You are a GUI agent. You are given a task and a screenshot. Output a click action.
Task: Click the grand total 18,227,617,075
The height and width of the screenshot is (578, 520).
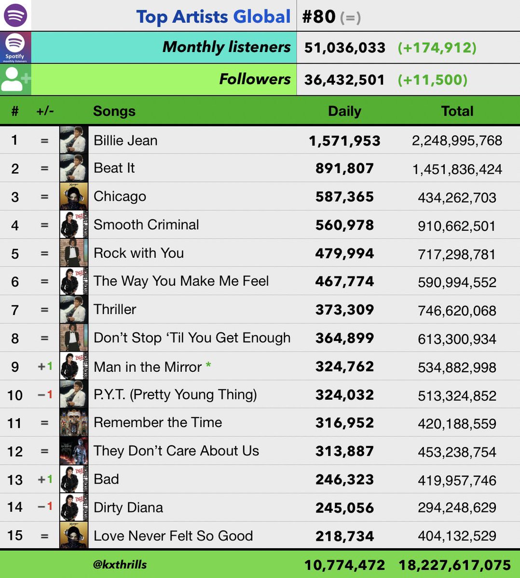pyautogui.click(x=454, y=565)
